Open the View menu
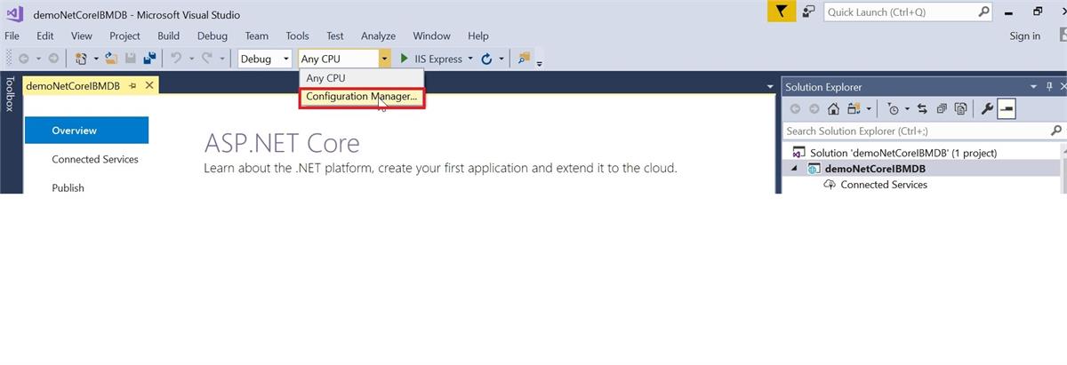 pyautogui.click(x=82, y=36)
